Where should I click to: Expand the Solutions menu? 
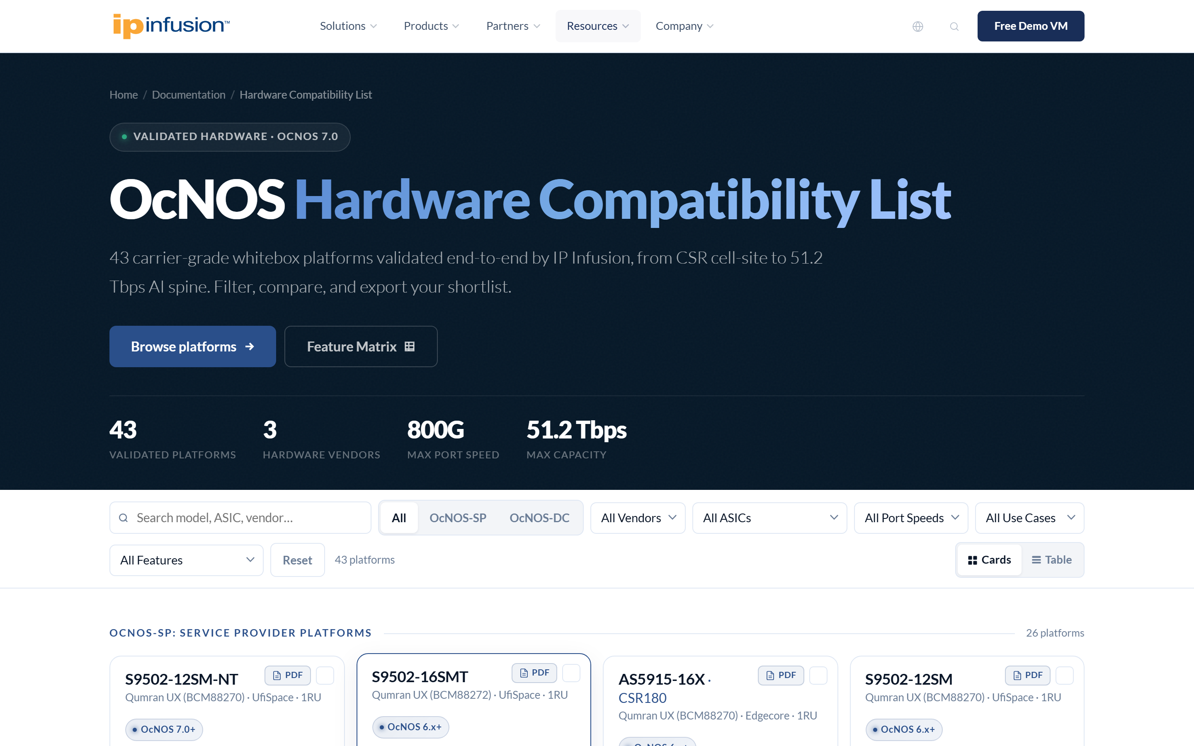pos(348,26)
